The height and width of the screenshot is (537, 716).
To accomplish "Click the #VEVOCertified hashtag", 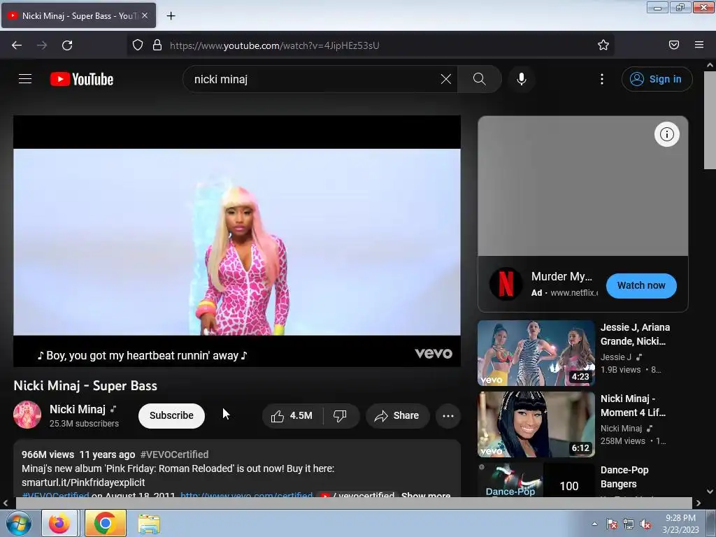I will tap(174, 454).
